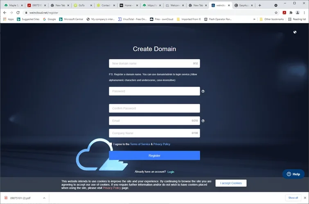This screenshot has width=309, height=204.
Task: Open the Imported From IE bookmark folder
Action: (x=189, y=19)
